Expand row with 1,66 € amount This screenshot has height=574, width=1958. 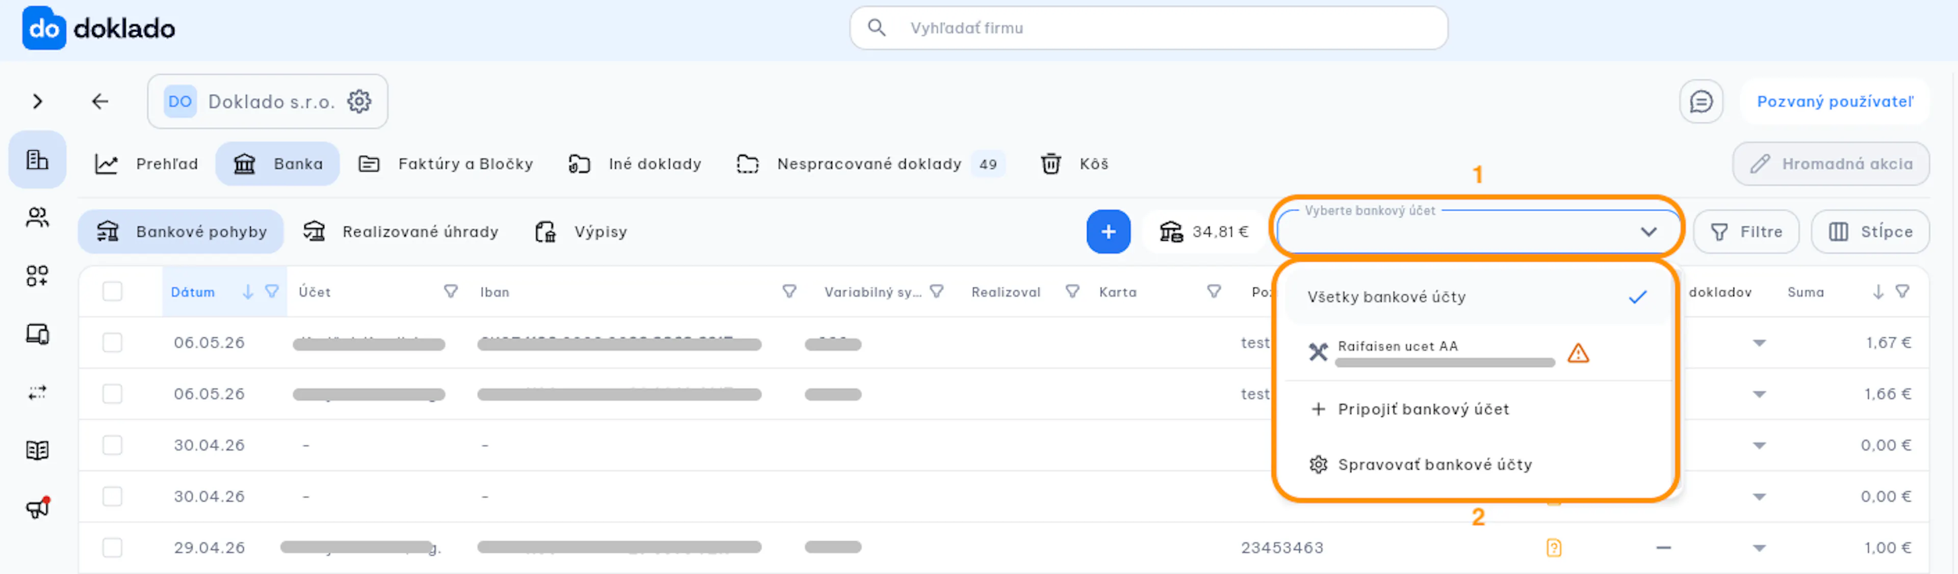(1759, 395)
